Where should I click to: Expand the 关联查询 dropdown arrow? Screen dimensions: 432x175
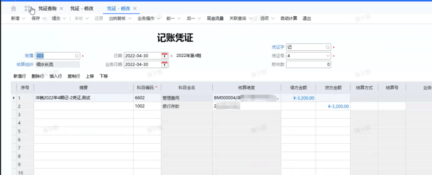point(250,19)
